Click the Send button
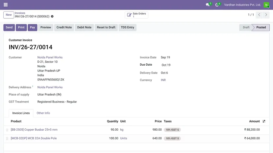Image resolution: width=273 pixels, height=153 pixels. (9, 27)
